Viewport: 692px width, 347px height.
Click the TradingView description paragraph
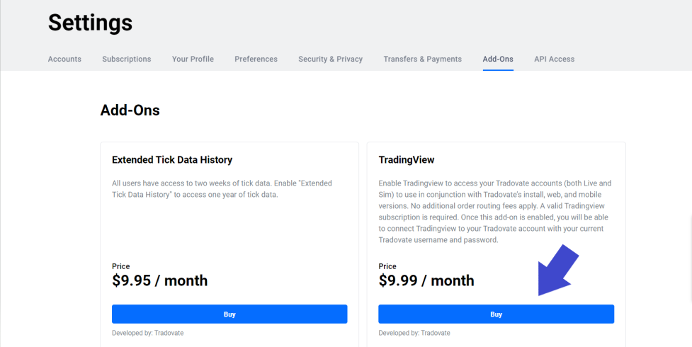click(x=494, y=212)
